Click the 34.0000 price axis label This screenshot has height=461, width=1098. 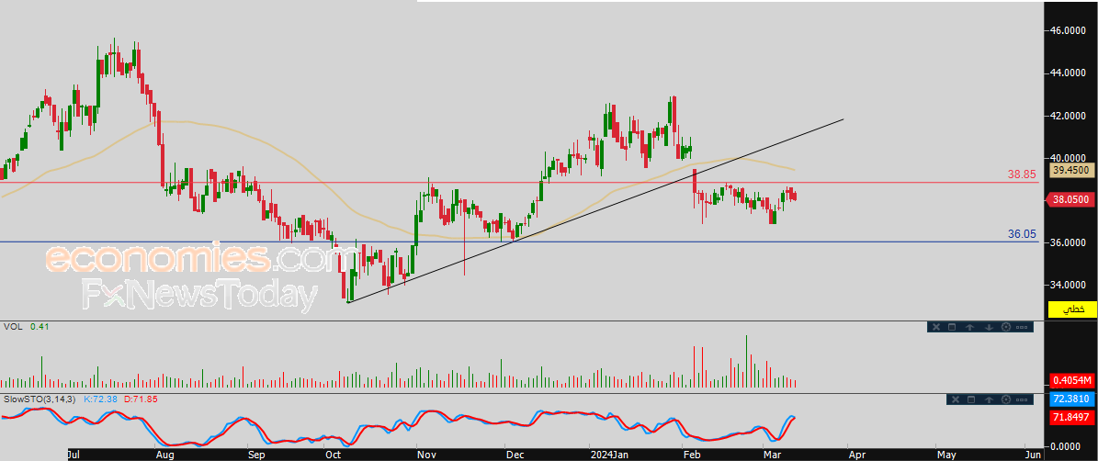(x=1068, y=286)
